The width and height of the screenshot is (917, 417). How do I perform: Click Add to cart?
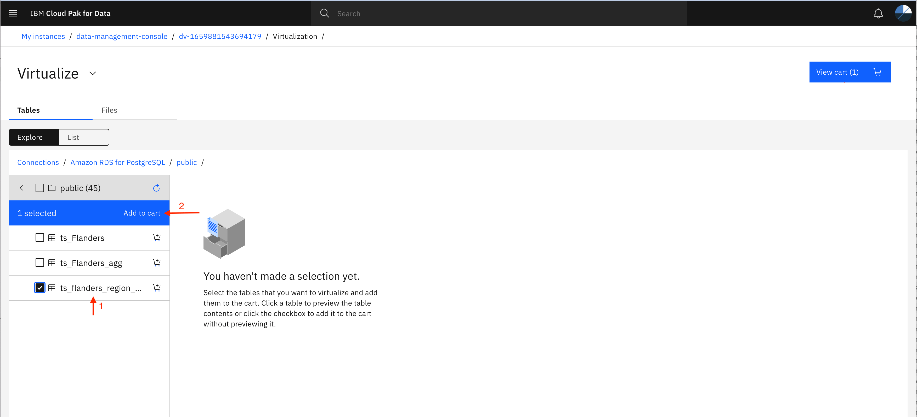pyautogui.click(x=142, y=213)
